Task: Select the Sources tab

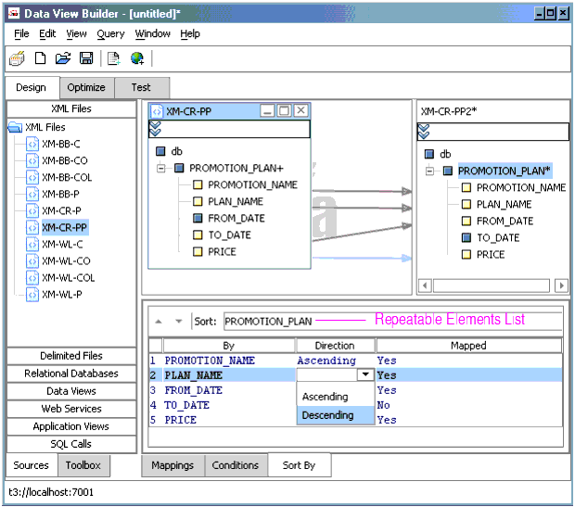Action: pos(32,465)
